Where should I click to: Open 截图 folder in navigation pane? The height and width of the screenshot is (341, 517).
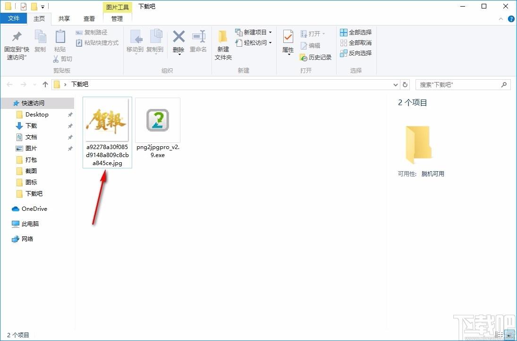[x=31, y=171]
